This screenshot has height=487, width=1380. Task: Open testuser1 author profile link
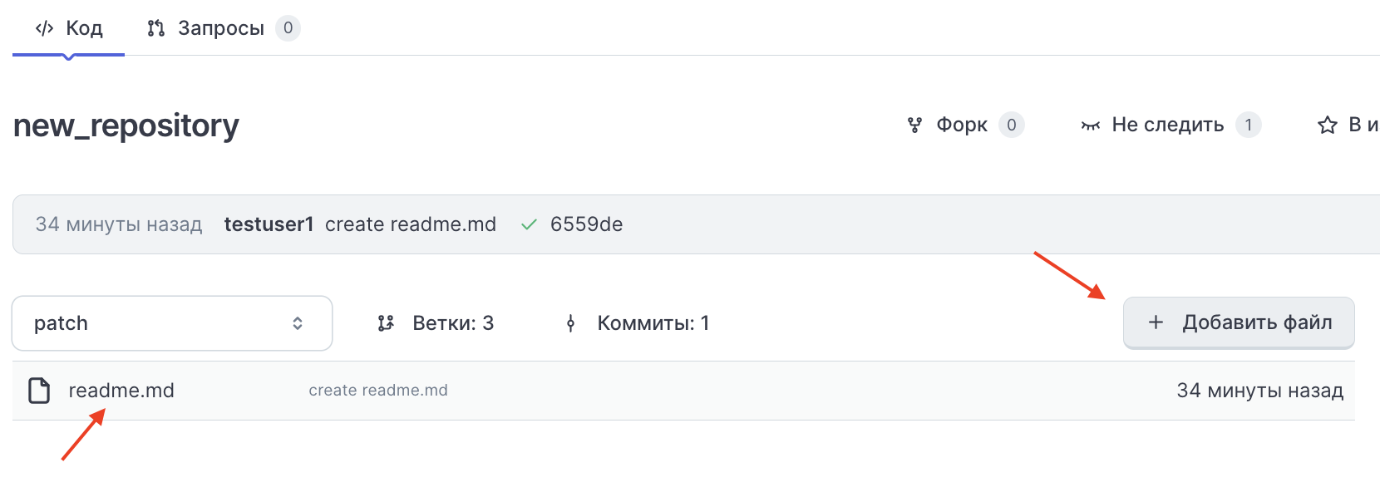click(x=269, y=224)
